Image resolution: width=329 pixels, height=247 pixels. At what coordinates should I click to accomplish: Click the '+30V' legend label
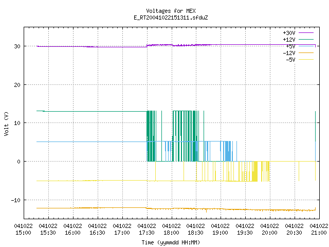click(x=289, y=33)
